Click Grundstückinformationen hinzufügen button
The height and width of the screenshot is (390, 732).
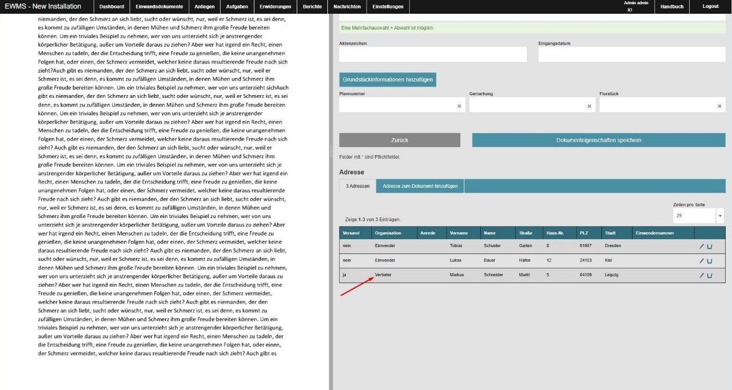(x=388, y=80)
